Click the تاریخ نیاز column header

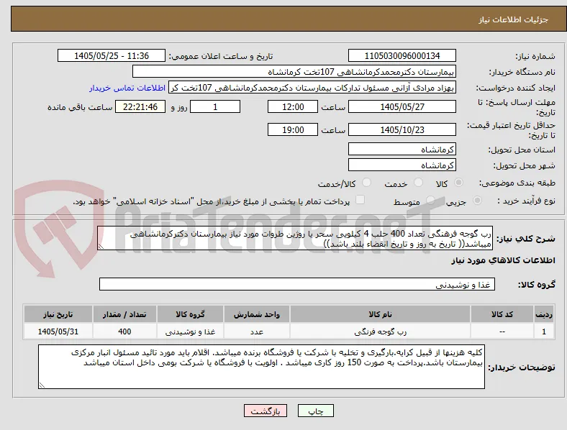58,314
